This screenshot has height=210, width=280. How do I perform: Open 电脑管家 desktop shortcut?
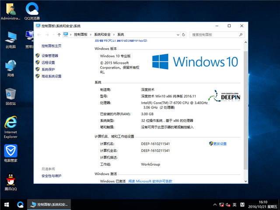[x=10, y=153]
